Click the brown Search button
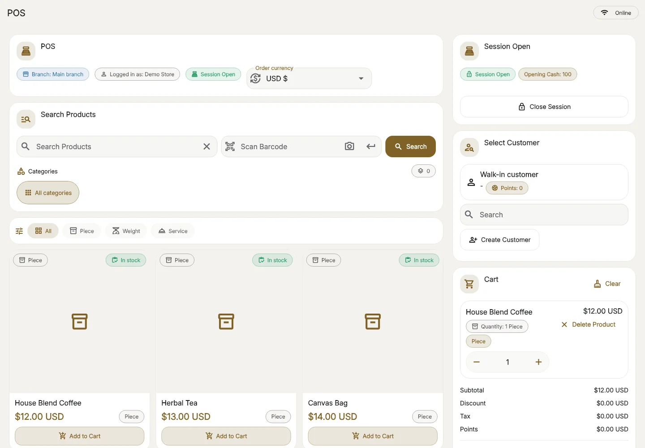 click(x=410, y=146)
